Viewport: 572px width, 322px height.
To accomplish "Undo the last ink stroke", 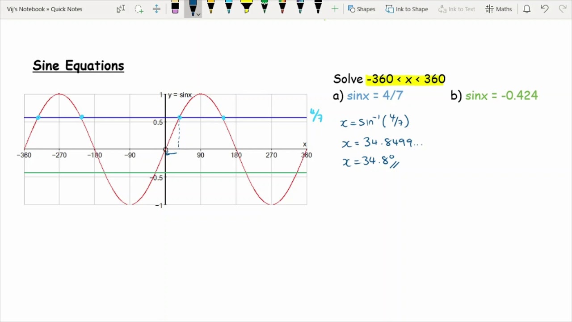I will 544,9.
